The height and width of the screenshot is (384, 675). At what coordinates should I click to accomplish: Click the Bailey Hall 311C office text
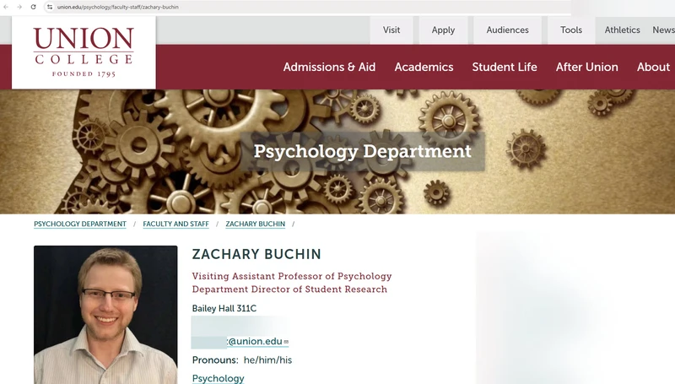[224, 308]
